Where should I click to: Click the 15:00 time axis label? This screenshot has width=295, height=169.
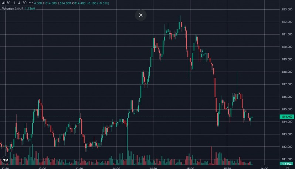click(190, 168)
